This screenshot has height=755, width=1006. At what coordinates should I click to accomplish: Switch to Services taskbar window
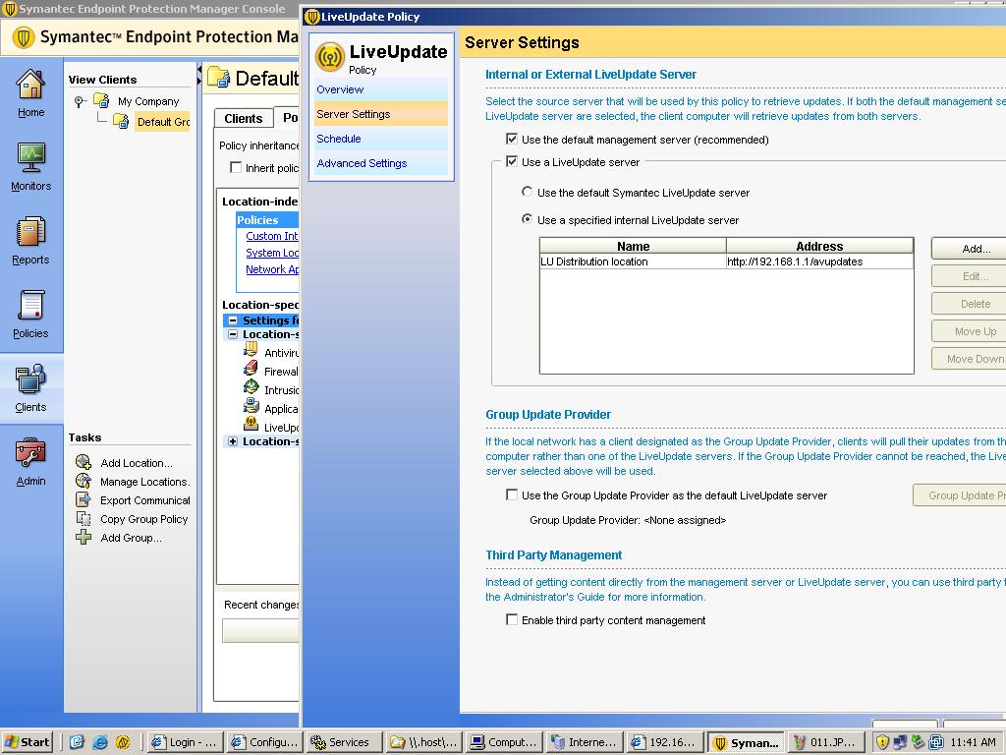pyautogui.click(x=344, y=742)
